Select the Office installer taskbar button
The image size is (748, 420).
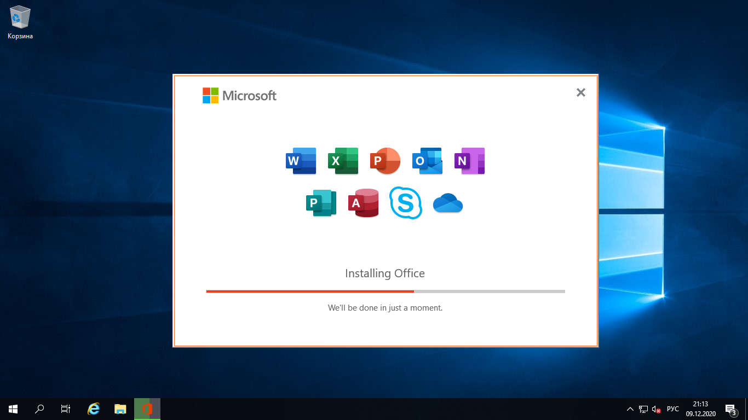tap(147, 409)
